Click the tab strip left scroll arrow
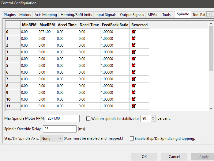This screenshot has width=214, height=161. tap(209, 14)
